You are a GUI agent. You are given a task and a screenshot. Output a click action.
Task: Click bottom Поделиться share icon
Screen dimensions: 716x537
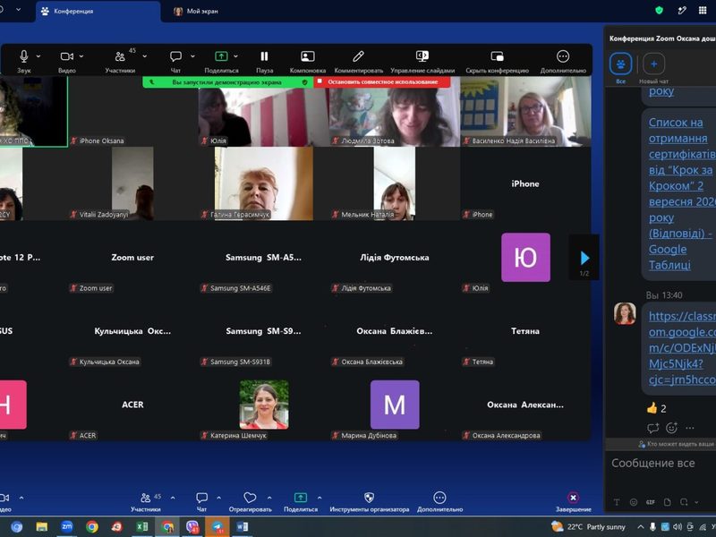coord(301,498)
